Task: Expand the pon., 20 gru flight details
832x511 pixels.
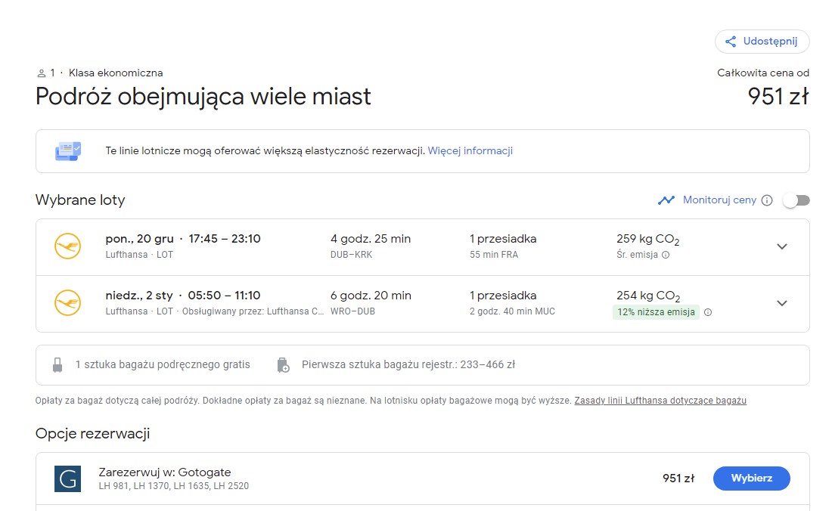Action: pyautogui.click(x=781, y=246)
